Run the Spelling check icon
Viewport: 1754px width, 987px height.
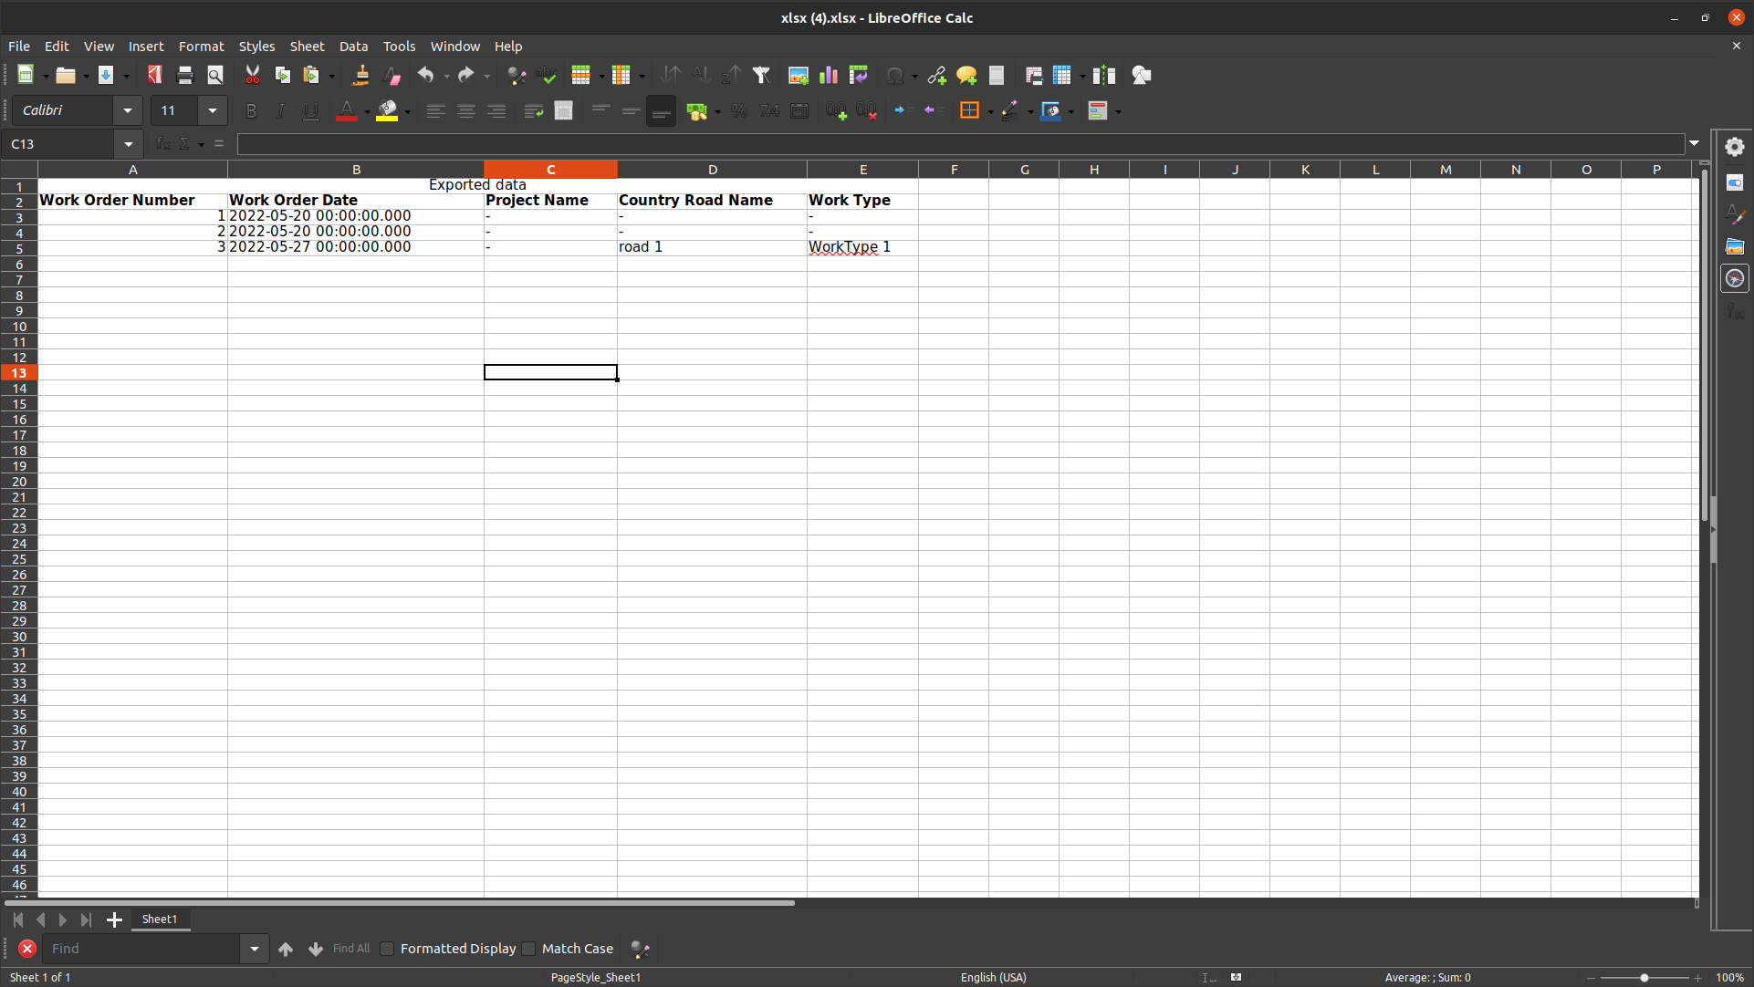coord(548,76)
